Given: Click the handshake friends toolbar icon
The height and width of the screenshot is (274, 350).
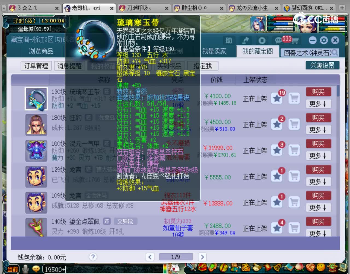Looking at the screenshot, I should (x=310, y=267).
